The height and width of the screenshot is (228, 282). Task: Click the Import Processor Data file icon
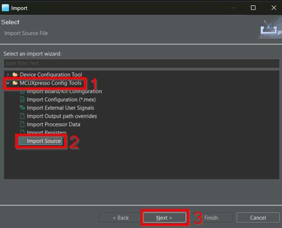tap(22, 124)
